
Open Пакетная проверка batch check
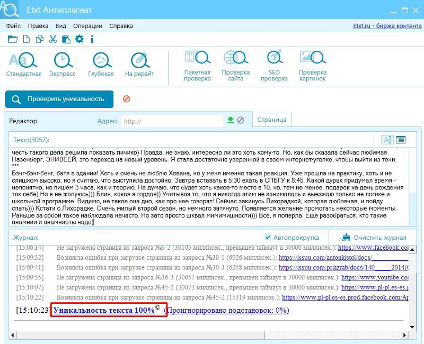click(x=197, y=66)
